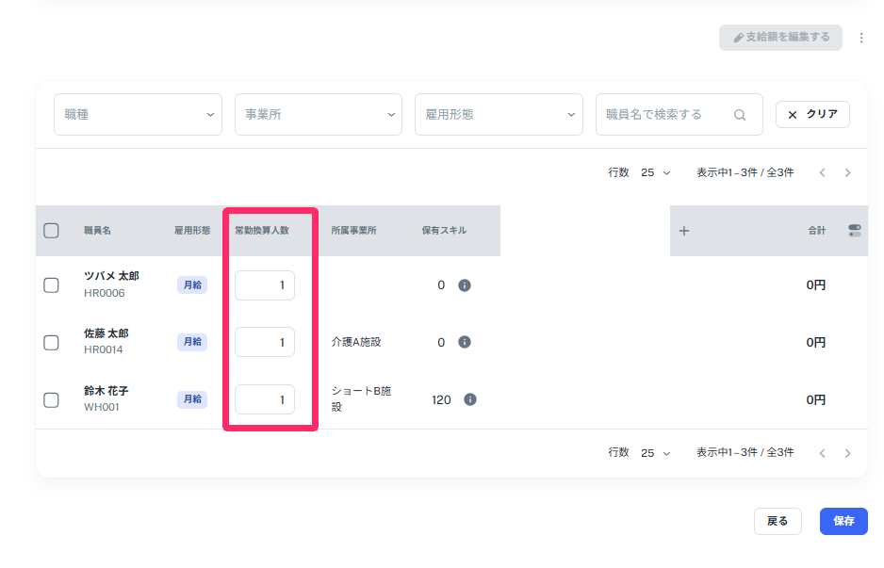Screen dimensions: 884x568
Task: Open the 事業所 filter dropdown
Action: (318, 113)
